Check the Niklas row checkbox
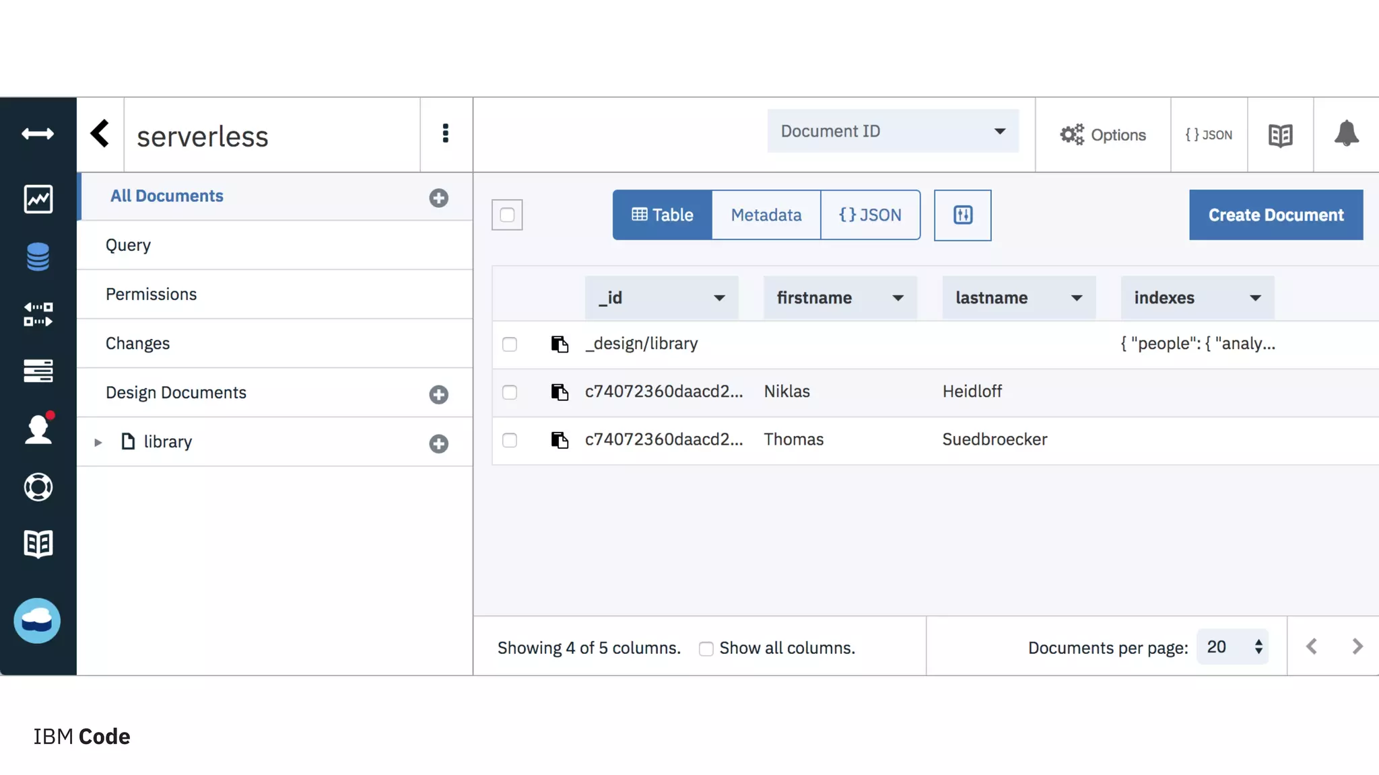 coord(510,392)
